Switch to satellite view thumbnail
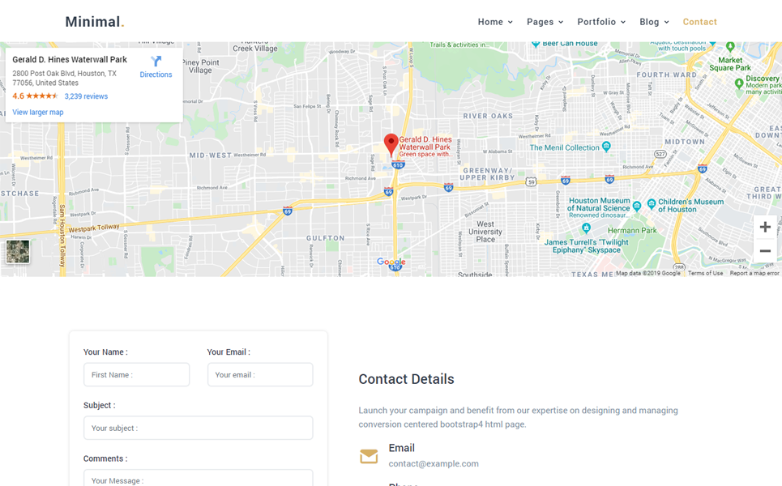Screen dimensions: 782x486 pos(18,251)
